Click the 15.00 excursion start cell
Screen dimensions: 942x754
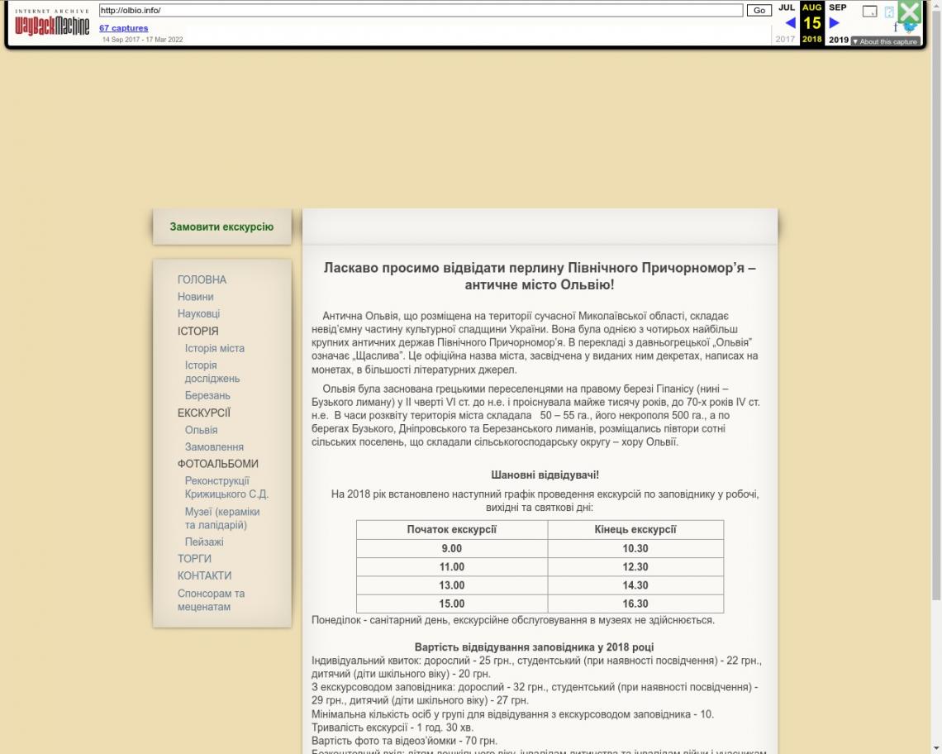[x=452, y=604]
